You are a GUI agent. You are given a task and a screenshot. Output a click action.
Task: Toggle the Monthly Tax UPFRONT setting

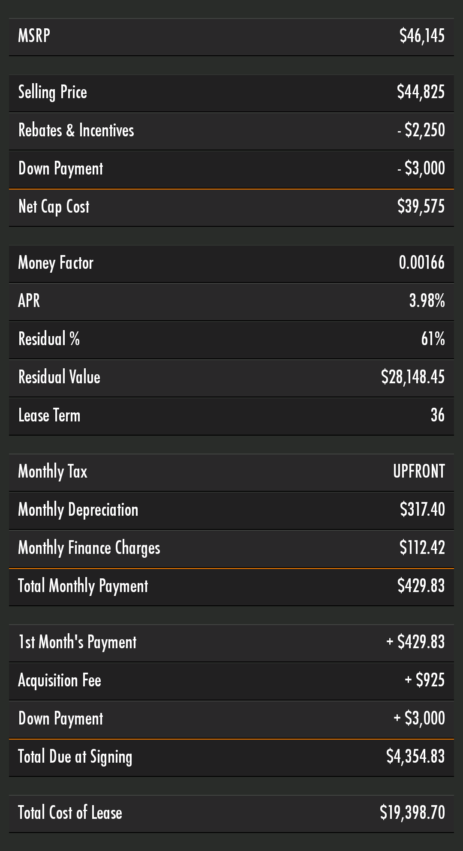pyautogui.click(x=419, y=472)
